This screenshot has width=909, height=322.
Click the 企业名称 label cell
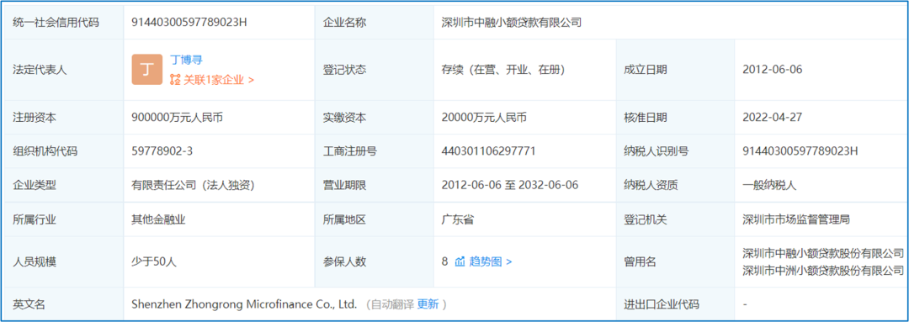(x=375, y=23)
